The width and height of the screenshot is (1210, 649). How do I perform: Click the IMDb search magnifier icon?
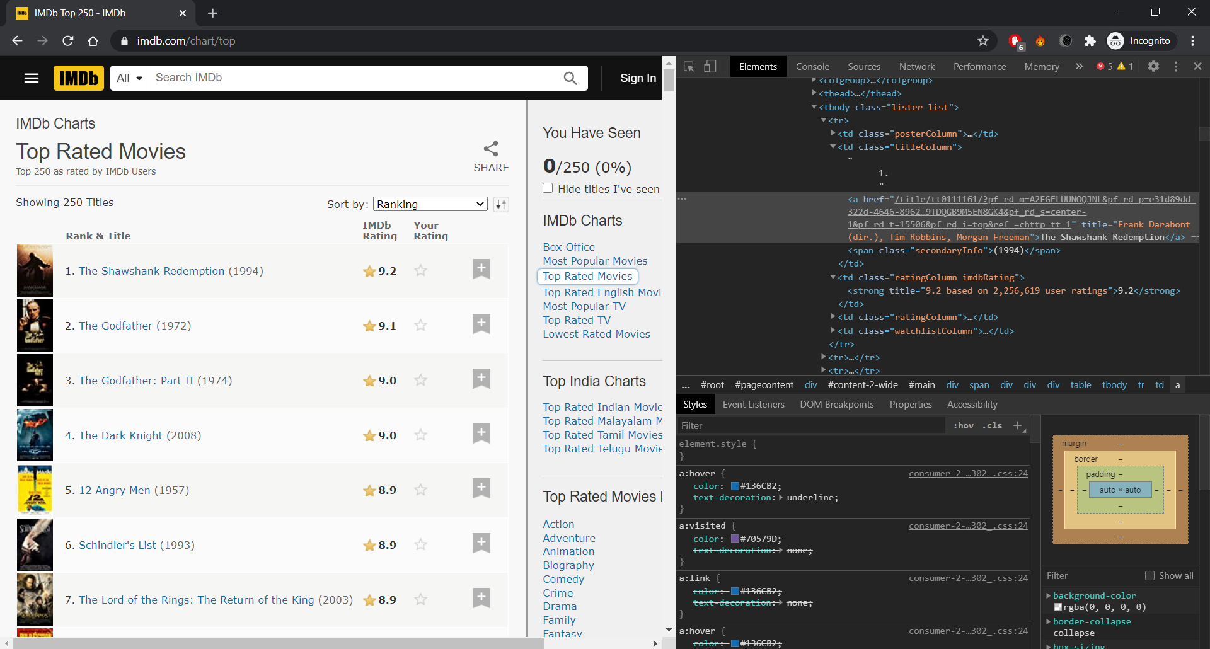click(x=570, y=78)
